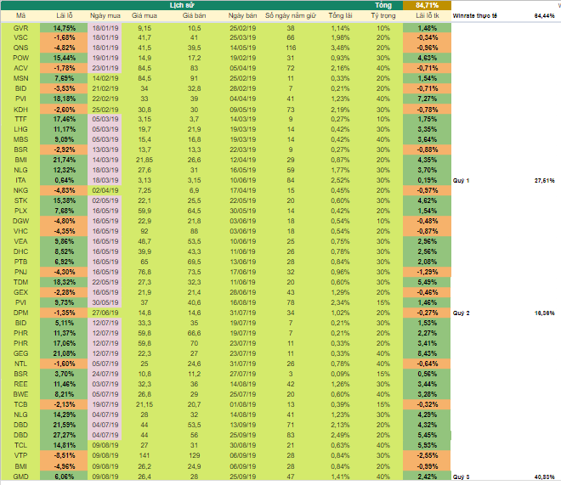Select VTP row's buy price 141
Screen dimensions: 561x485
144,455
